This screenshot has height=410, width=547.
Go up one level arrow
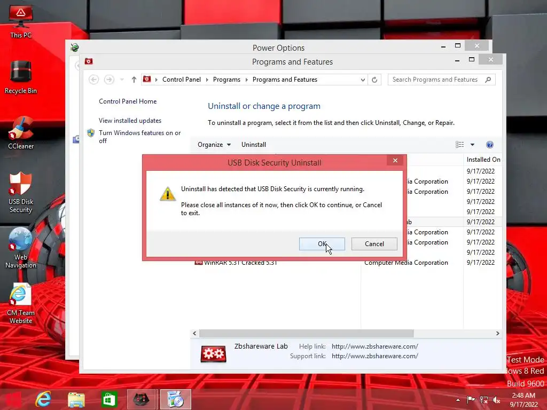tap(134, 80)
